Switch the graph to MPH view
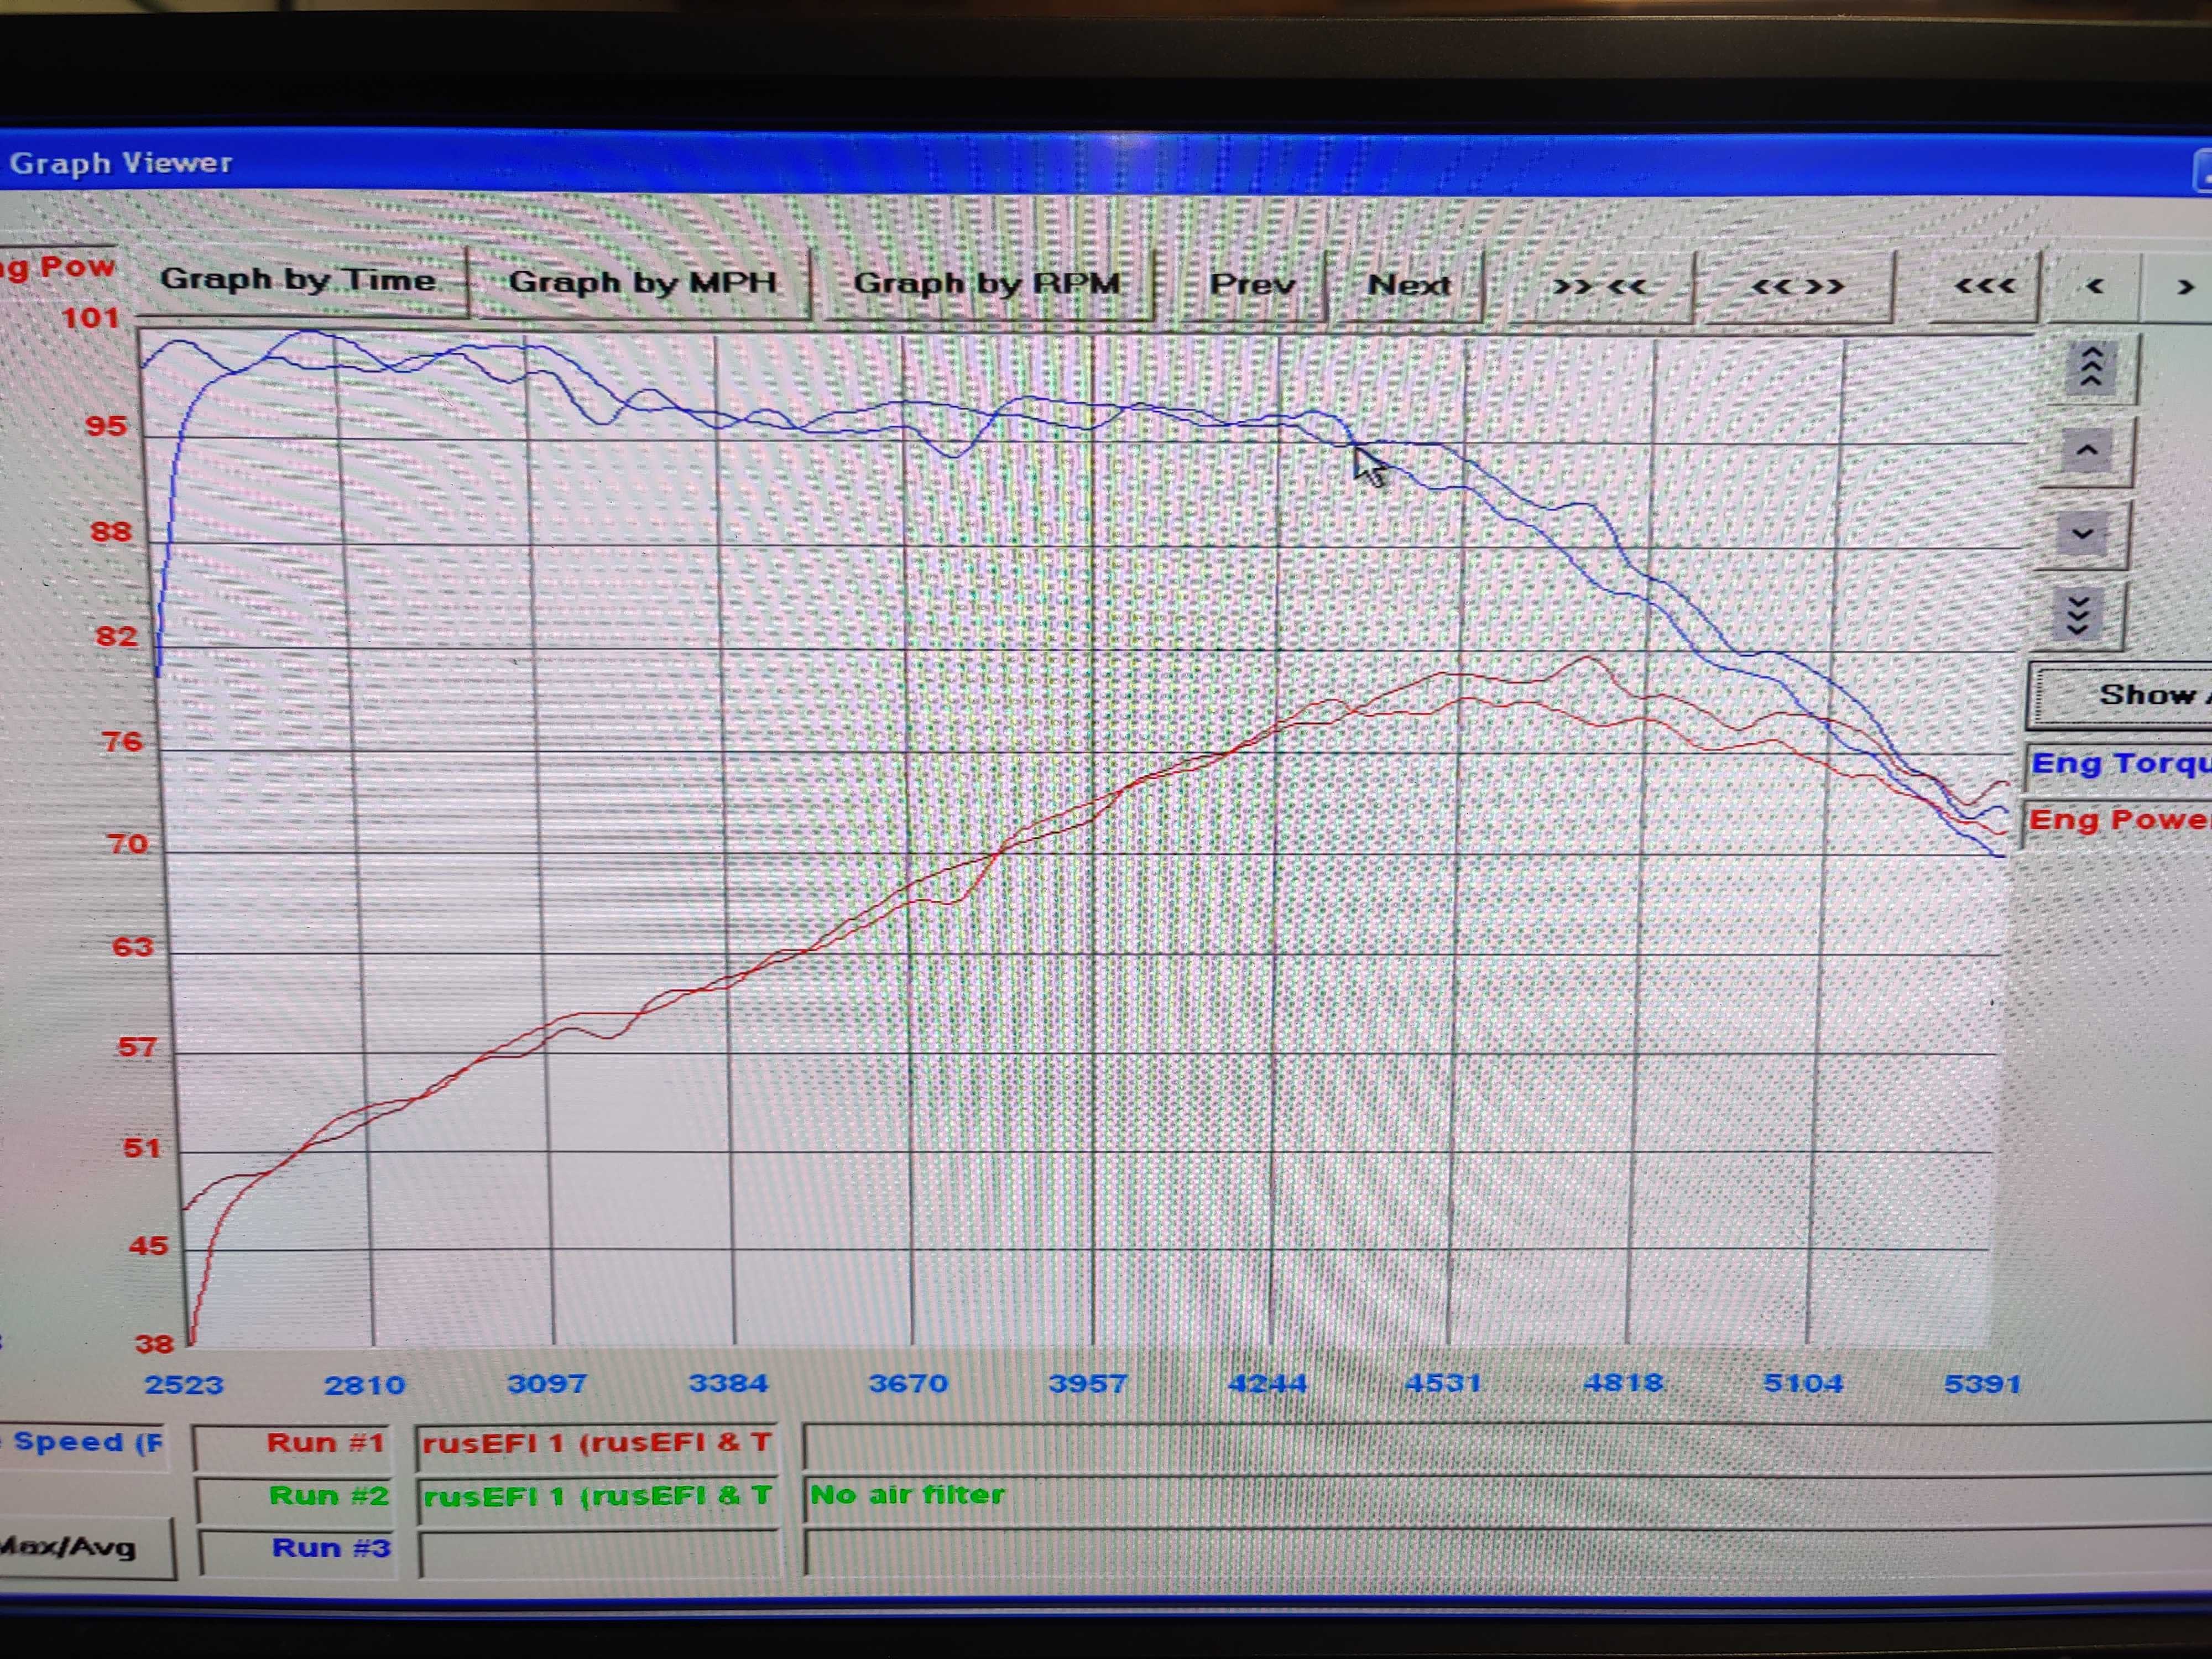This screenshot has height=1659, width=2212. 643,283
